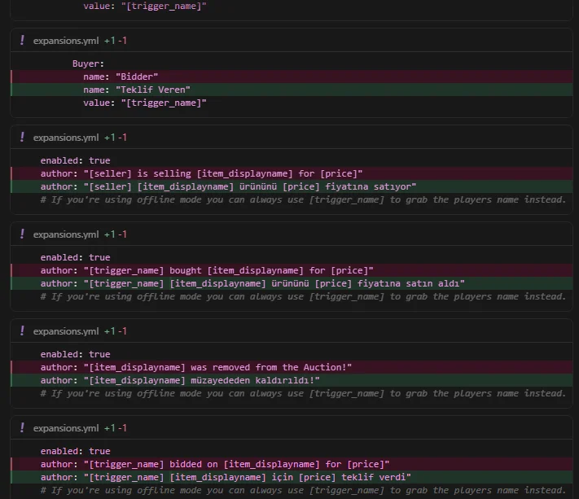Select added line ending 'teklif verdi'

[x=292, y=477]
